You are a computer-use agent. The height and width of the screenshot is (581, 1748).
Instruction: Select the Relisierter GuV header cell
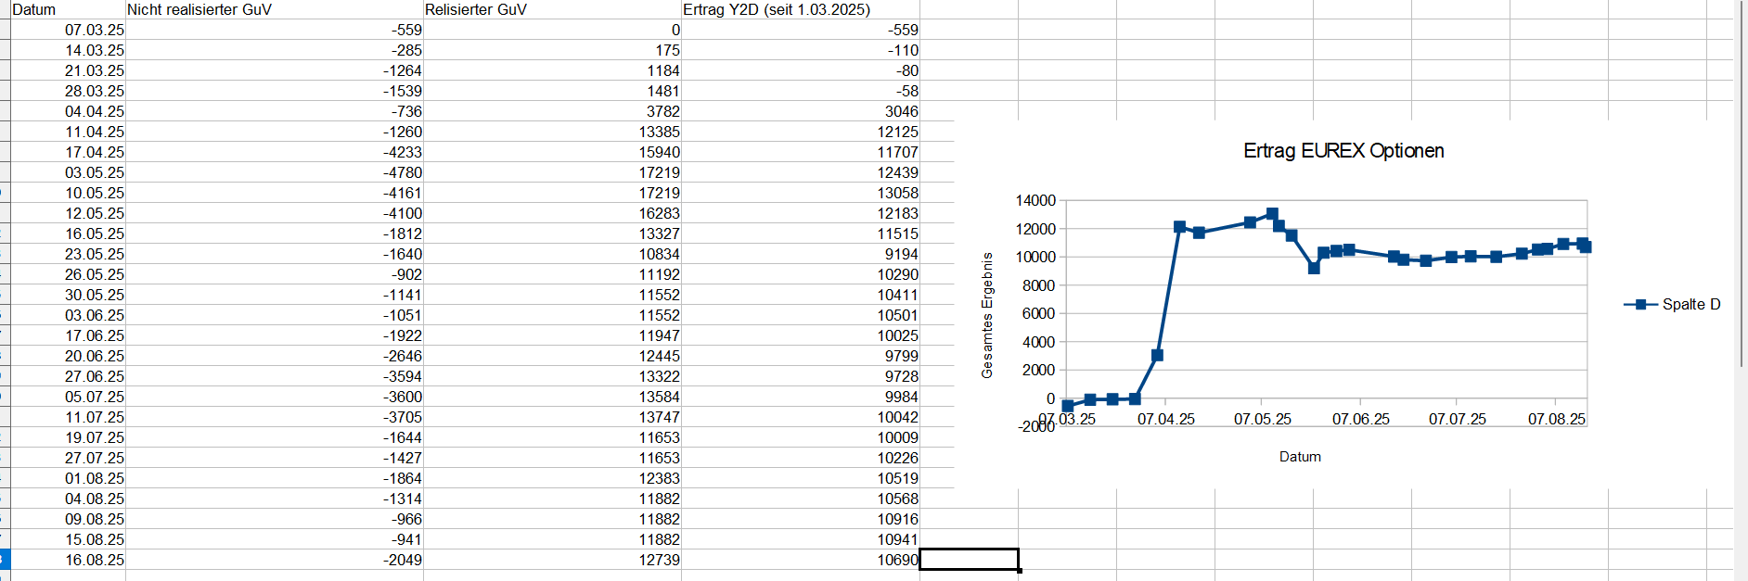[552, 9]
